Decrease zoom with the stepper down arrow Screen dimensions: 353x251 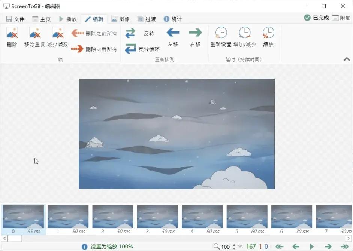click(x=234, y=248)
